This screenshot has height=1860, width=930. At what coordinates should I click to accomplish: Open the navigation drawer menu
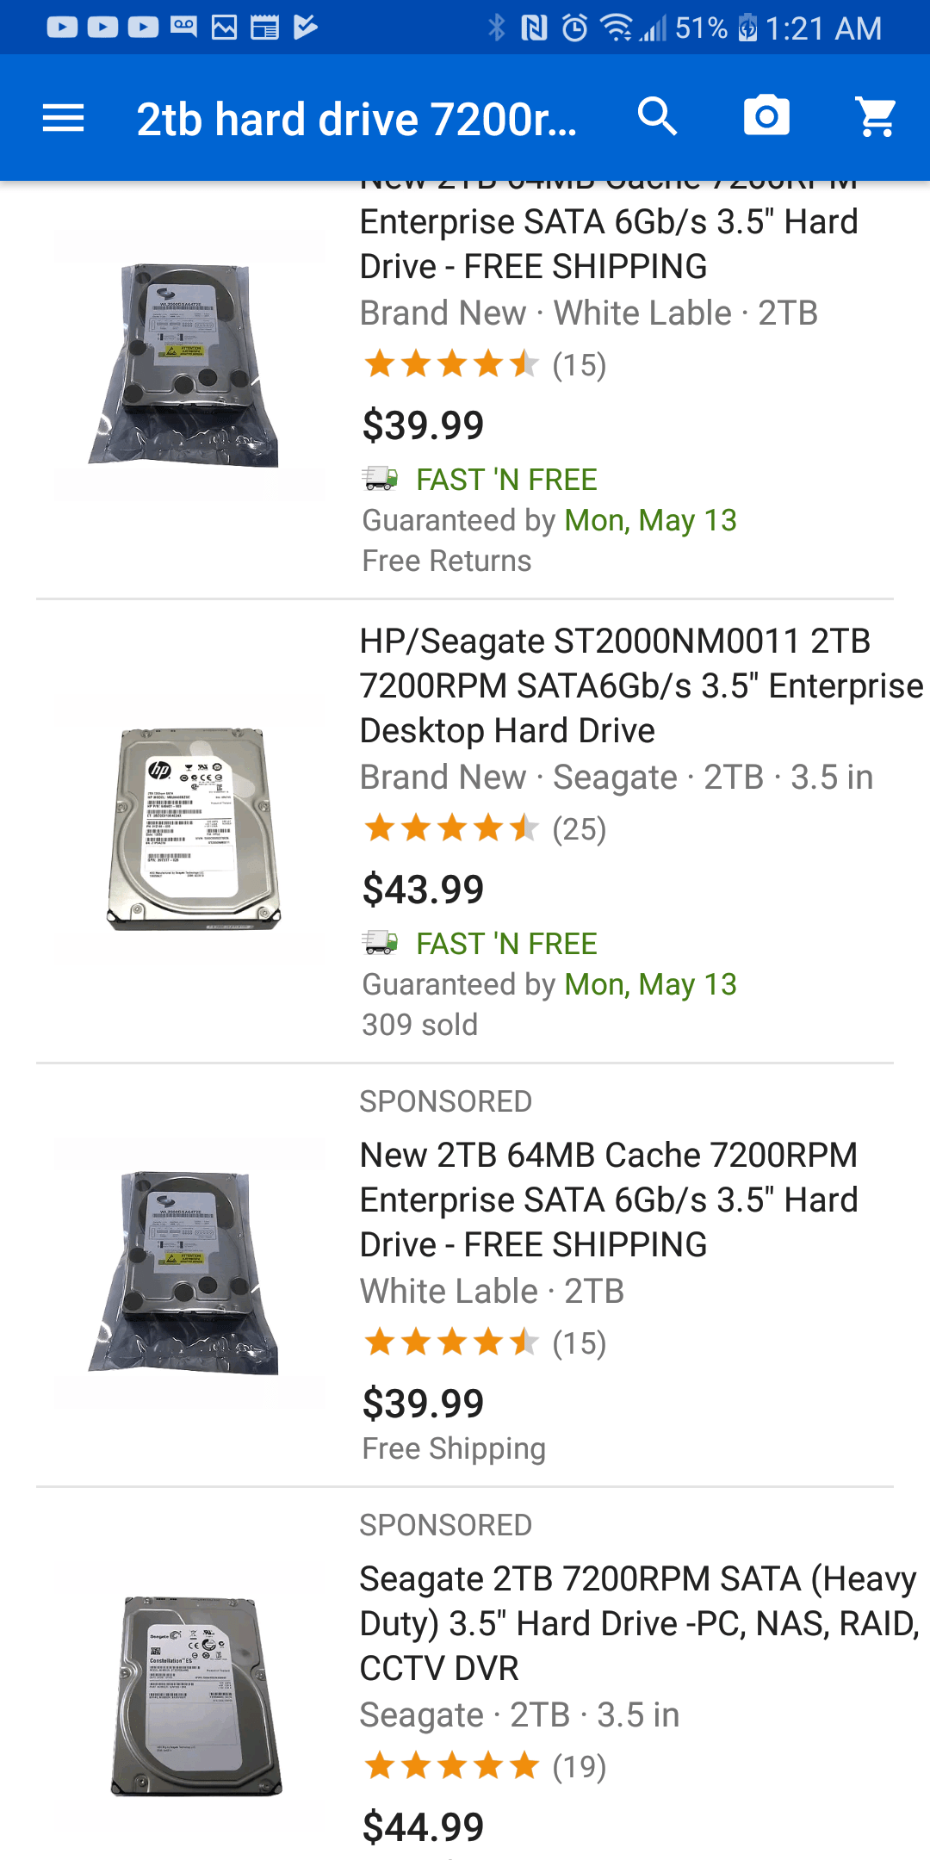pos(63,116)
